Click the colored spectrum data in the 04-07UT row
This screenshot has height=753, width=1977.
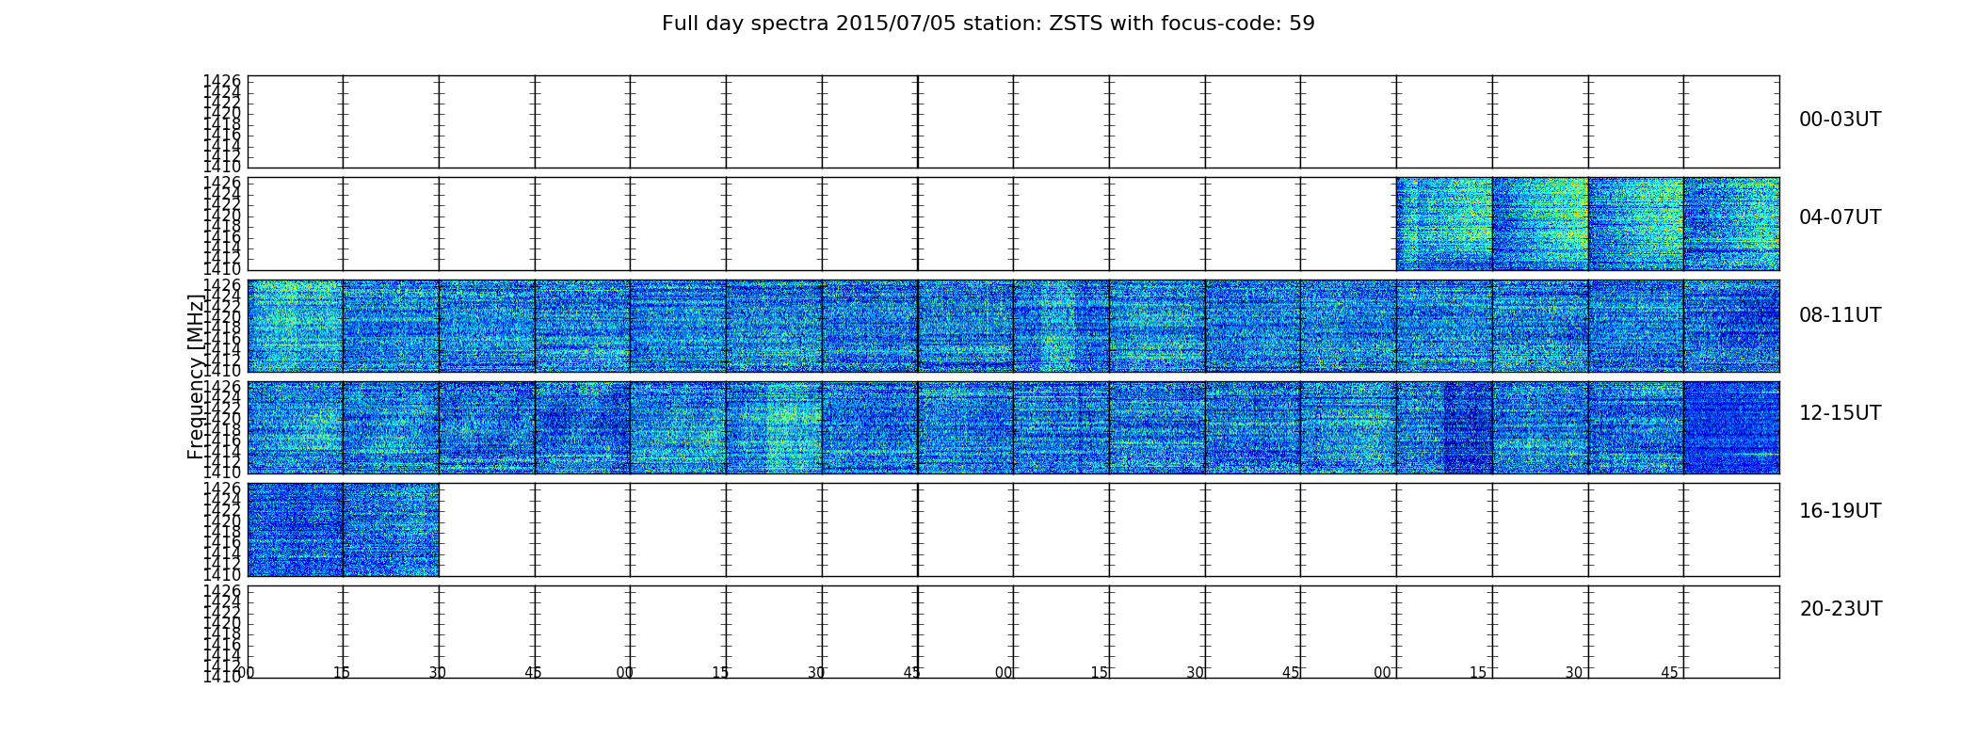pos(1587,224)
